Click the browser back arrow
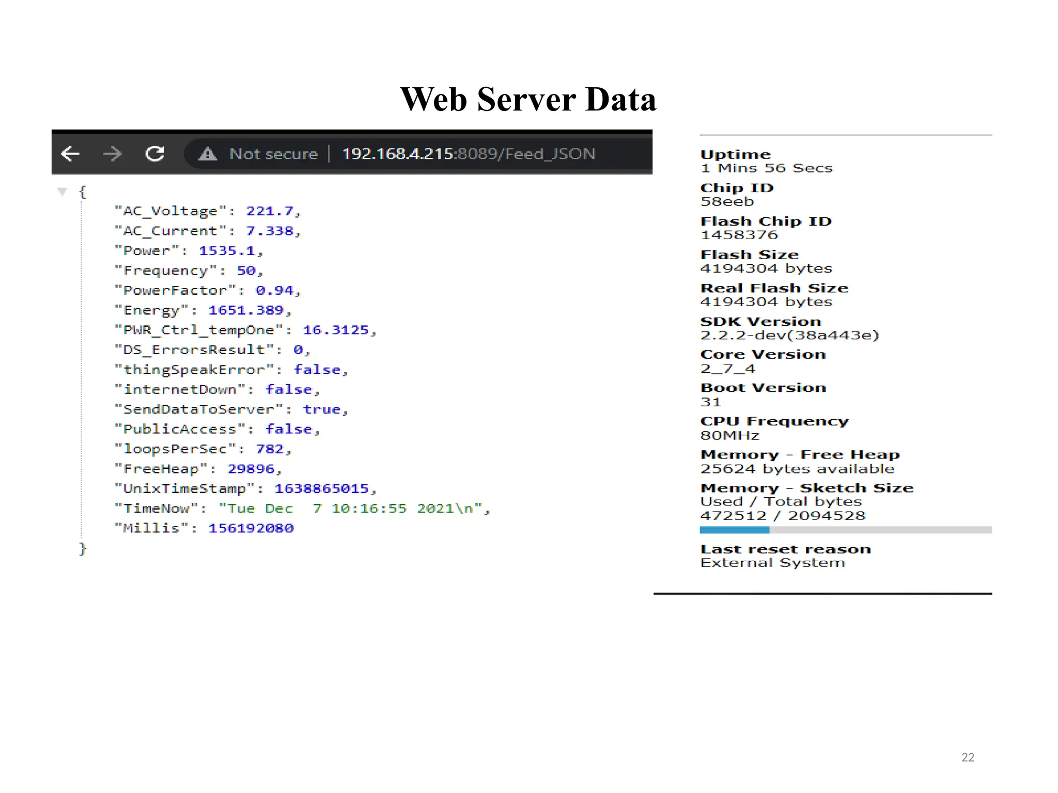The image size is (1058, 793). tap(70, 153)
